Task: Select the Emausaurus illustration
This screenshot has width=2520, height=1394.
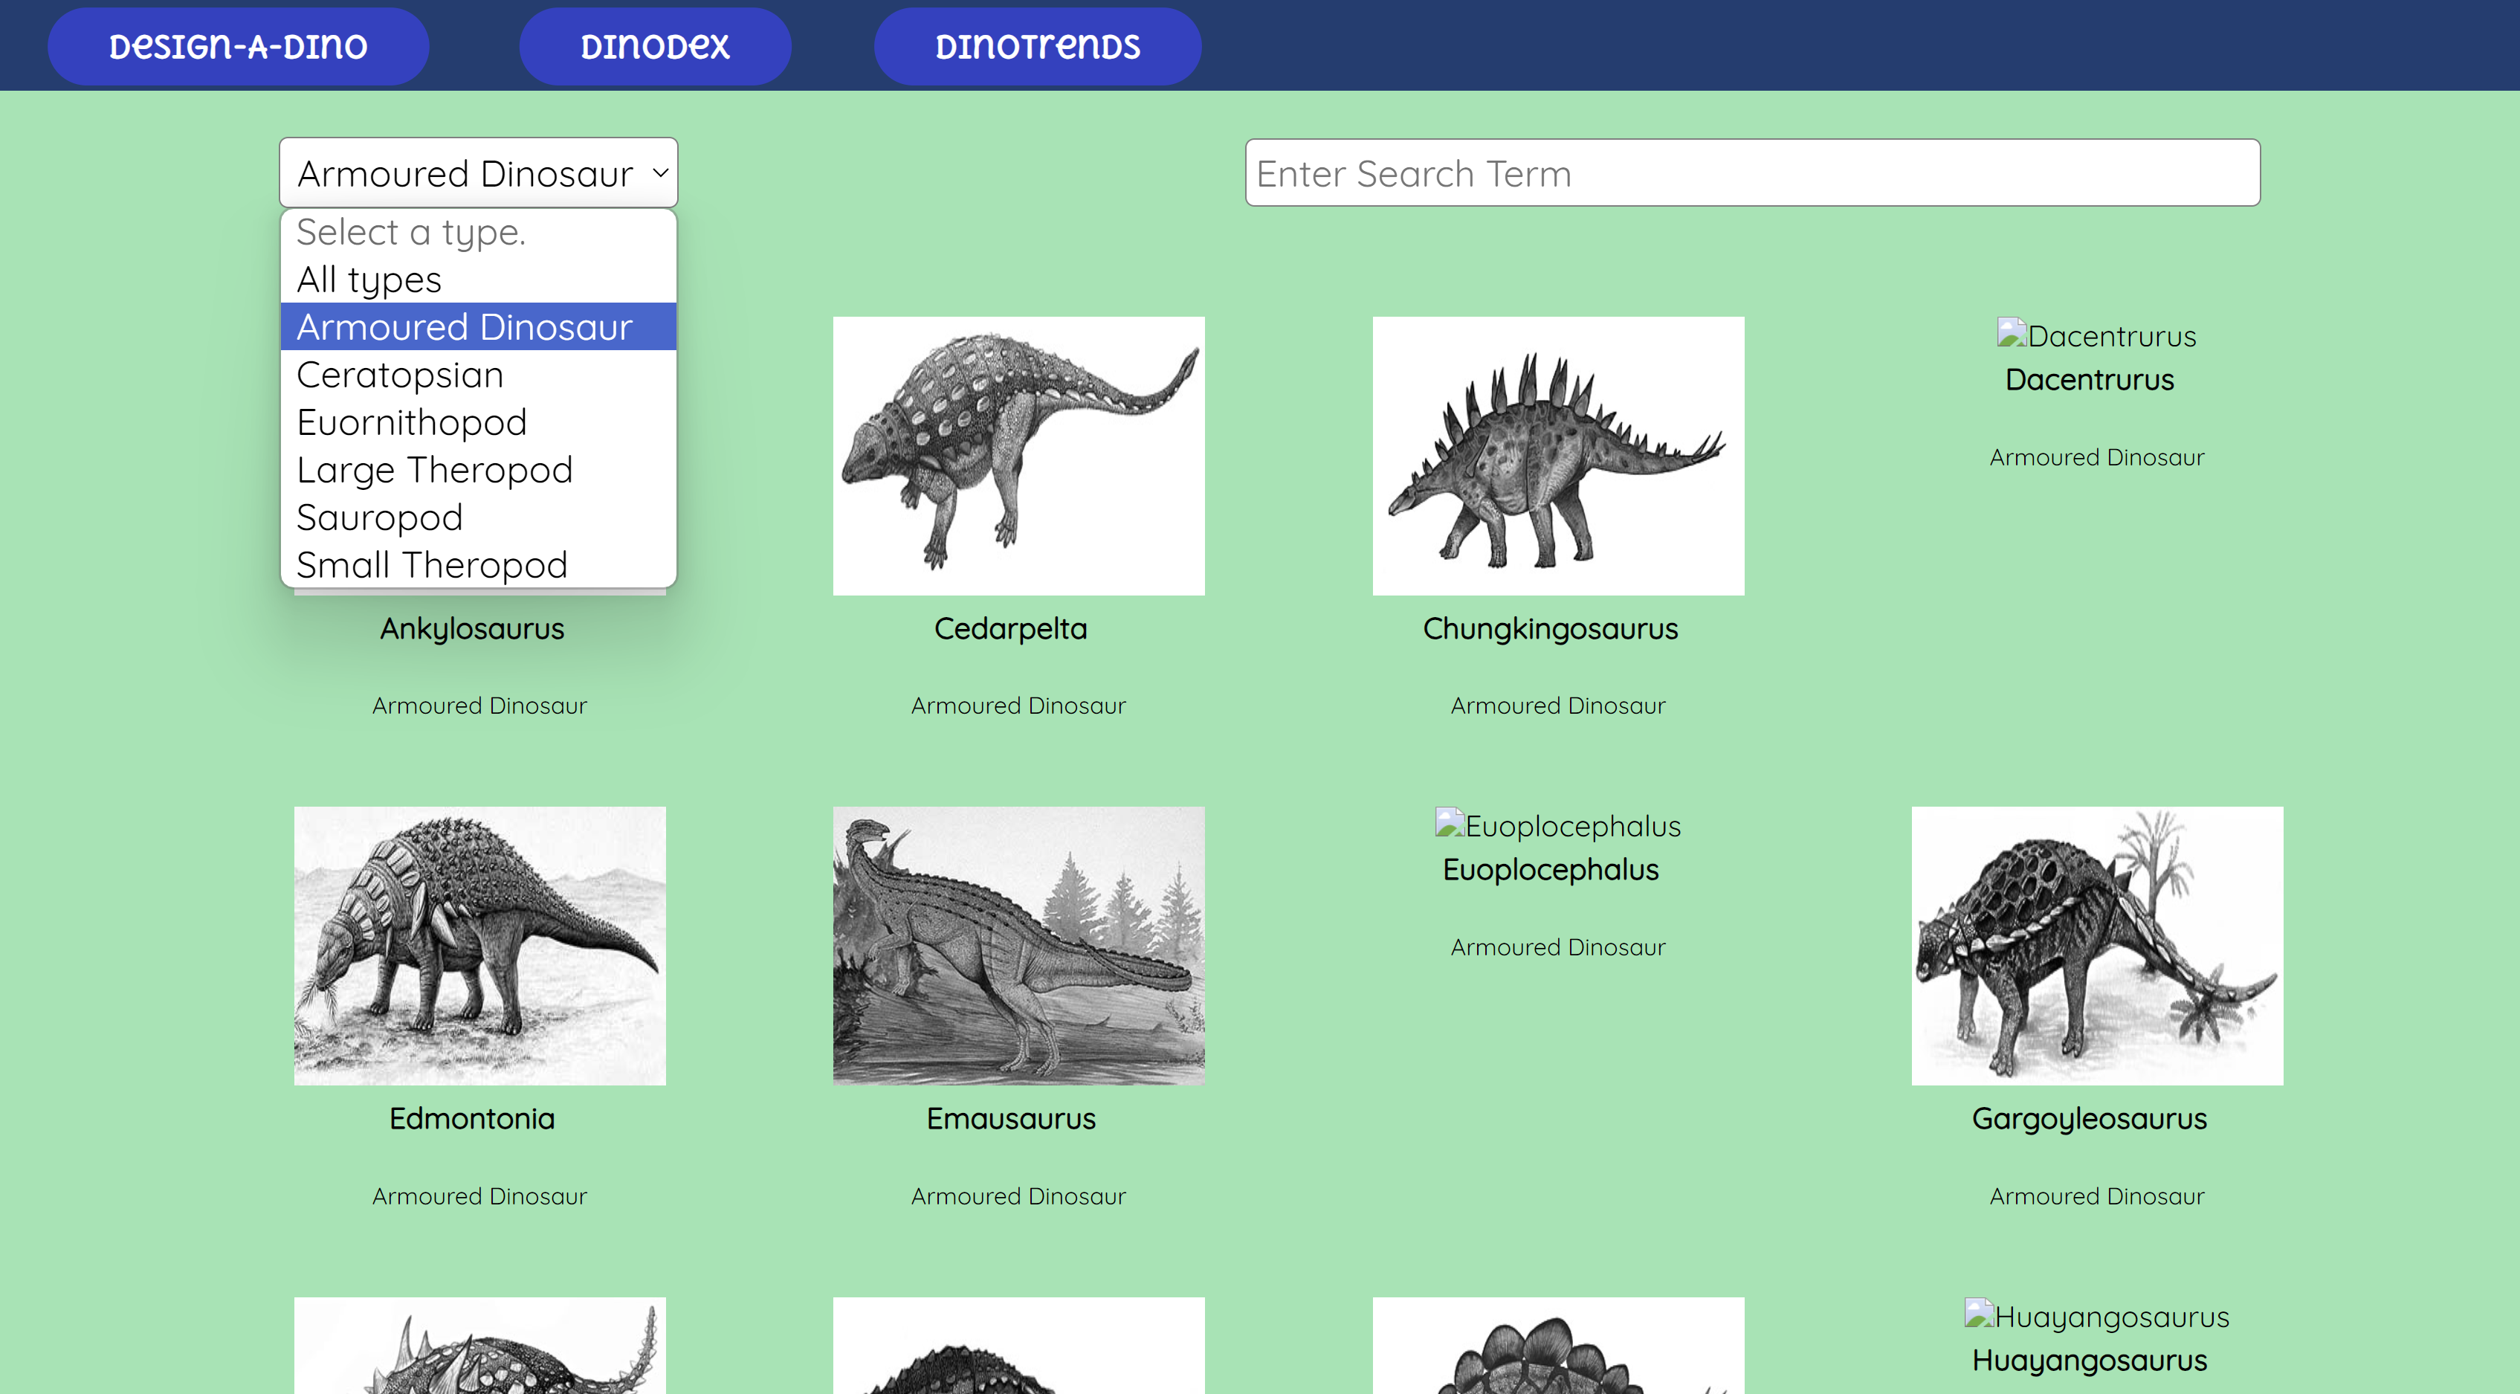Action: 1018,945
